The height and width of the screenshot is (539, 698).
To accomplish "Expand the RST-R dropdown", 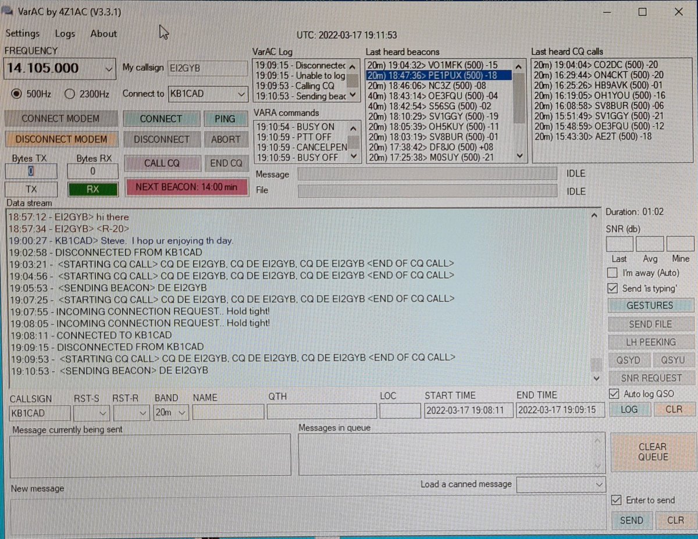I will click(x=143, y=413).
